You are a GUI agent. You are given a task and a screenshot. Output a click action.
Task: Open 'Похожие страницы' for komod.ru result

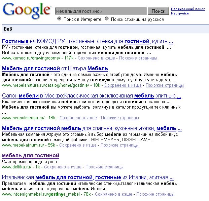(x=138, y=58)
